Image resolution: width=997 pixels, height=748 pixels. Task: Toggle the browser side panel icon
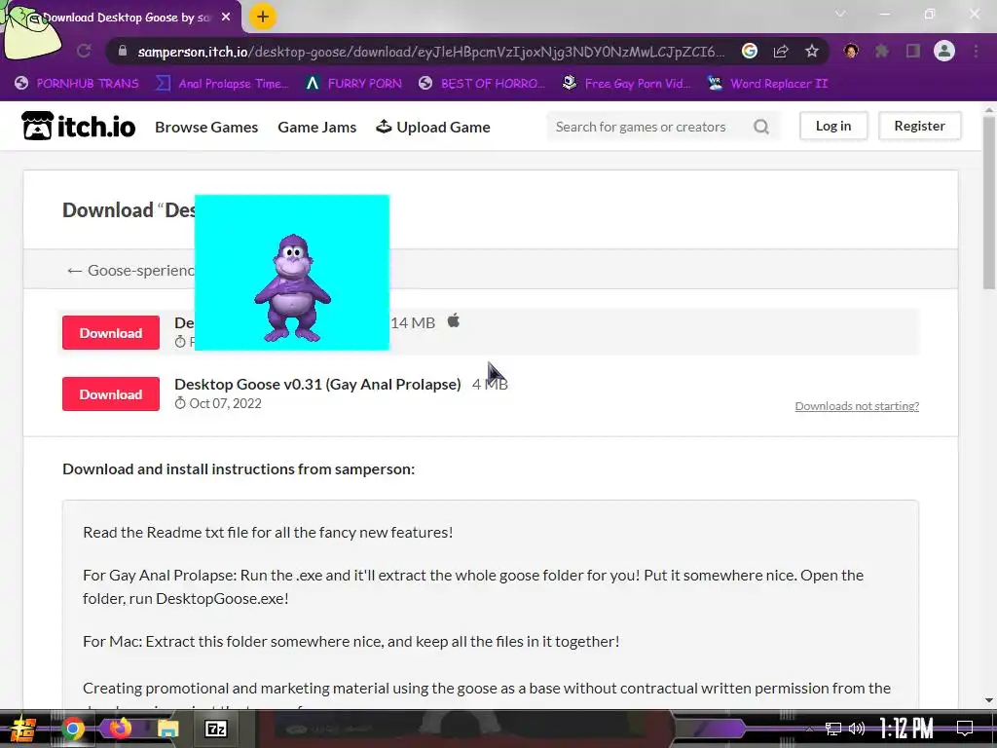click(x=913, y=51)
